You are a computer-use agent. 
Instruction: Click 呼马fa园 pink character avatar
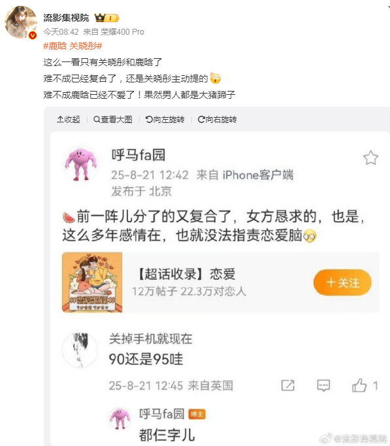(x=80, y=163)
